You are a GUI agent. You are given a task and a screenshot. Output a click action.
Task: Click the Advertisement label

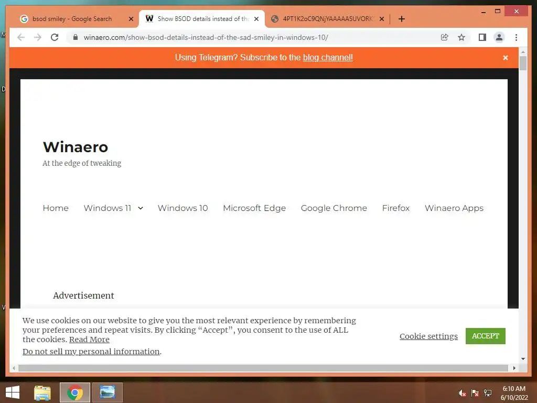[83, 295]
